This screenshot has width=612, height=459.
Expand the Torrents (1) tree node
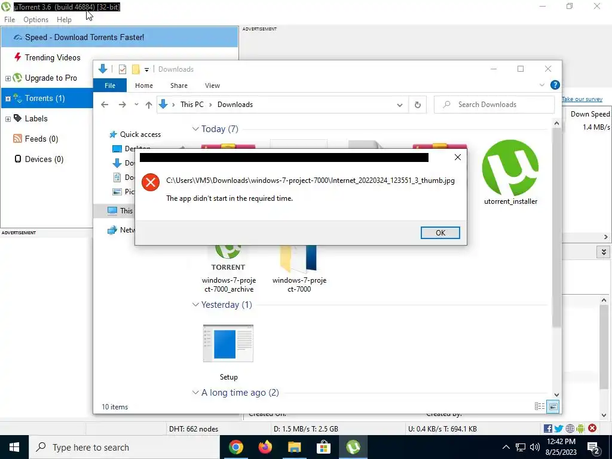(x=8, y=99)
